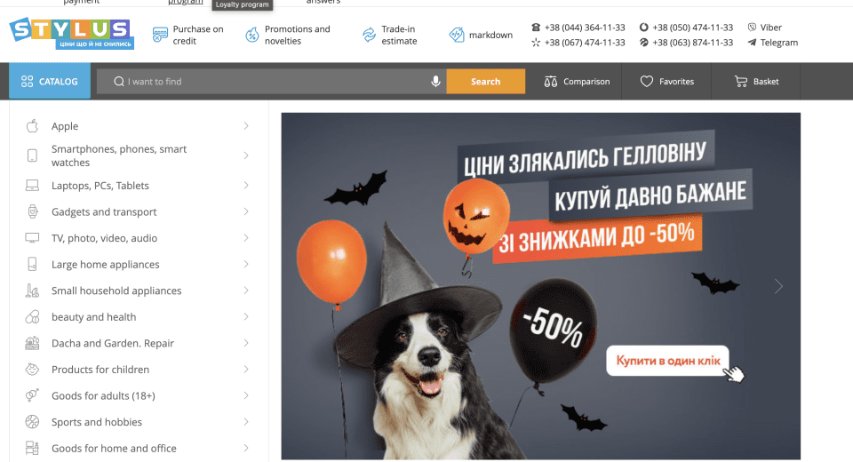Open the CATALOG menu
853x462 pixels.
click(x=50, y=82)
